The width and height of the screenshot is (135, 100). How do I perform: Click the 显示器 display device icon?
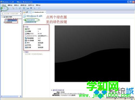[26, 47]
